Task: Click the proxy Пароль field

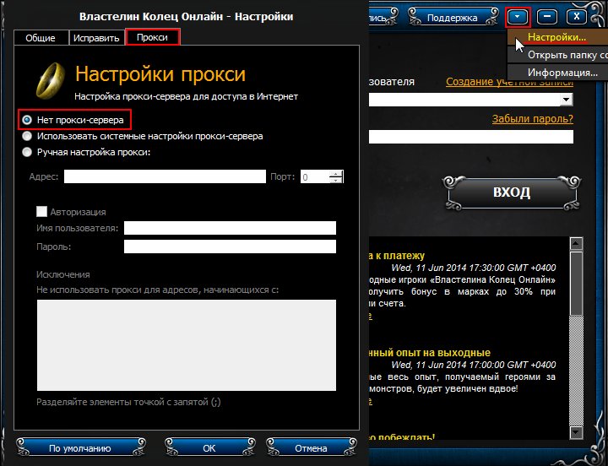Action: 230,247
